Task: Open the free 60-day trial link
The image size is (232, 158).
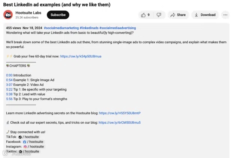Action: 80,56
